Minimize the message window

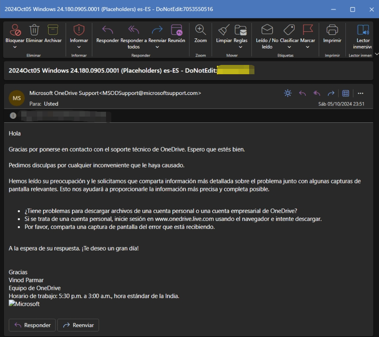[334, 9]
